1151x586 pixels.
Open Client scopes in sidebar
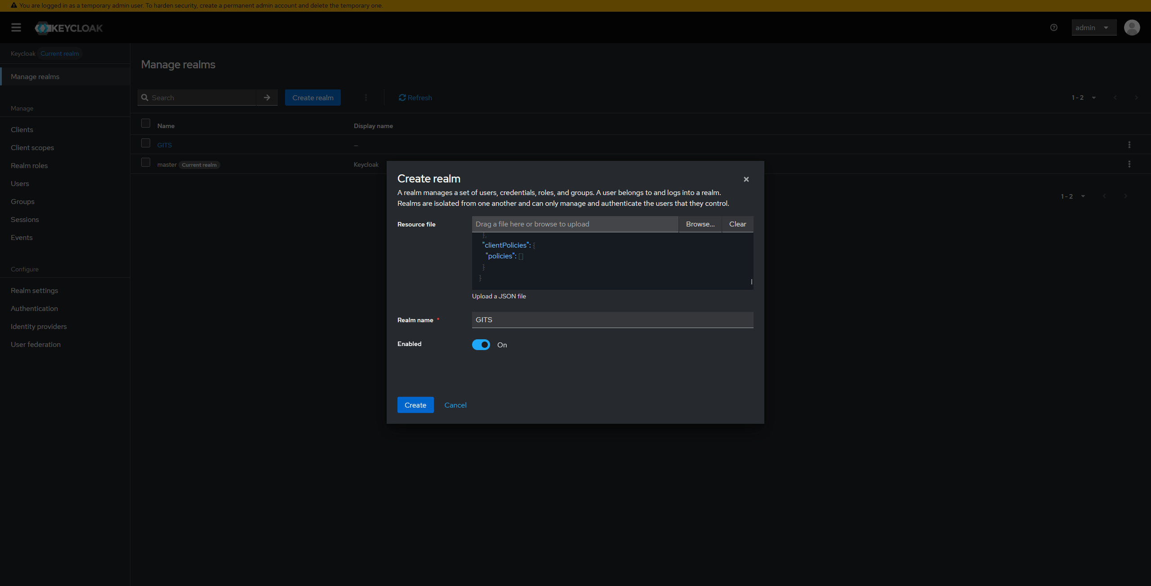(x=65, y=147)
